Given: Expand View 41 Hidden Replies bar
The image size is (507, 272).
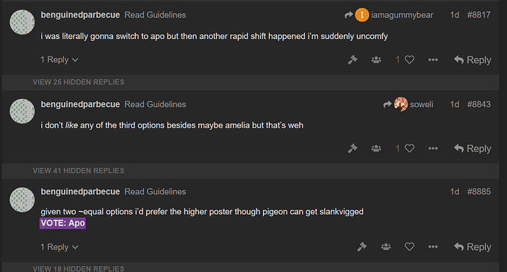Looking at the screenshot, I should tap(251, 171).
